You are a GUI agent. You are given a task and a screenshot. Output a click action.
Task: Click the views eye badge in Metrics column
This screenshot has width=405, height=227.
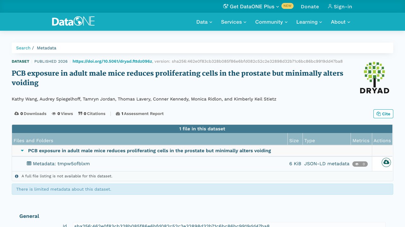[360, 164]
